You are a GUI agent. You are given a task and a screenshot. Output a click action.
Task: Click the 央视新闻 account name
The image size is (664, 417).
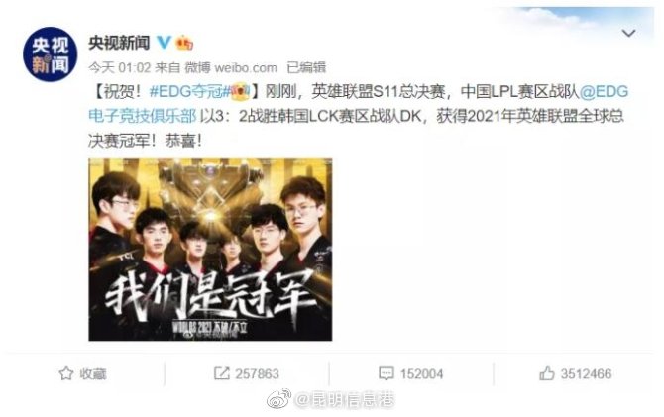tap(119, 43)
